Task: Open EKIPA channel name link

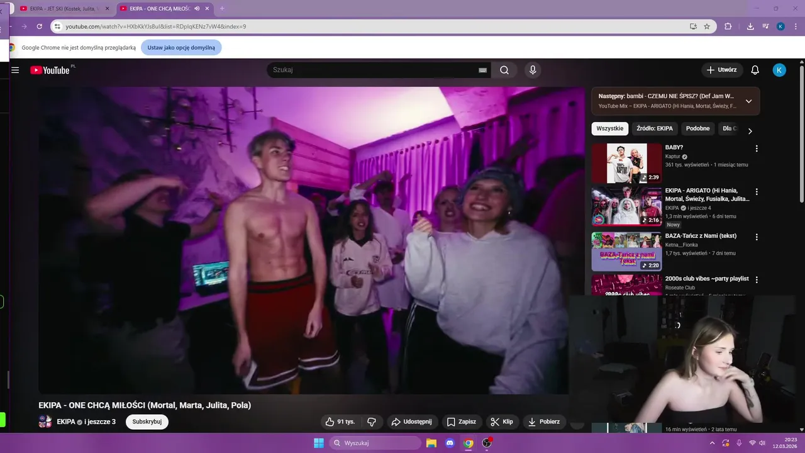Action: click(66, 422)
